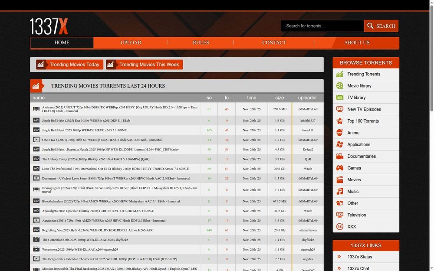The image size is (434, 271).
Task: Open the CONTACT navigation tab
Action: point(274,42)
